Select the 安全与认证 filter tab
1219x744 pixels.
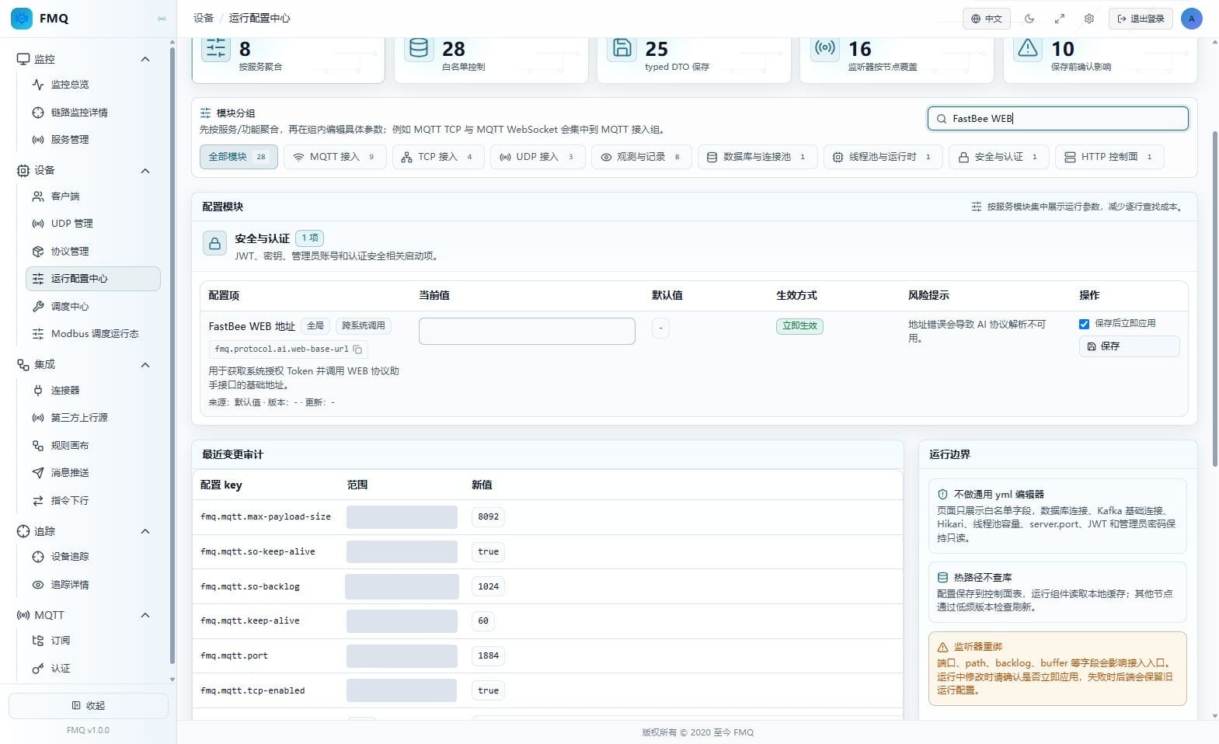pyautogui.click(x=998, y=157)
